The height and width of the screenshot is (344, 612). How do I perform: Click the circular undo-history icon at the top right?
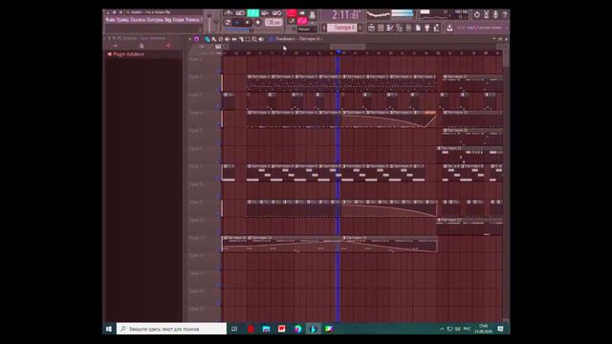[476, 15]
